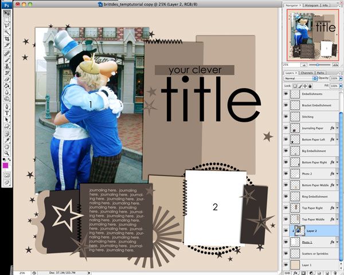The height and width of the screenshot is (275, 344).
Task: Open the status bar info arrow
Action: tap(89, 273)
